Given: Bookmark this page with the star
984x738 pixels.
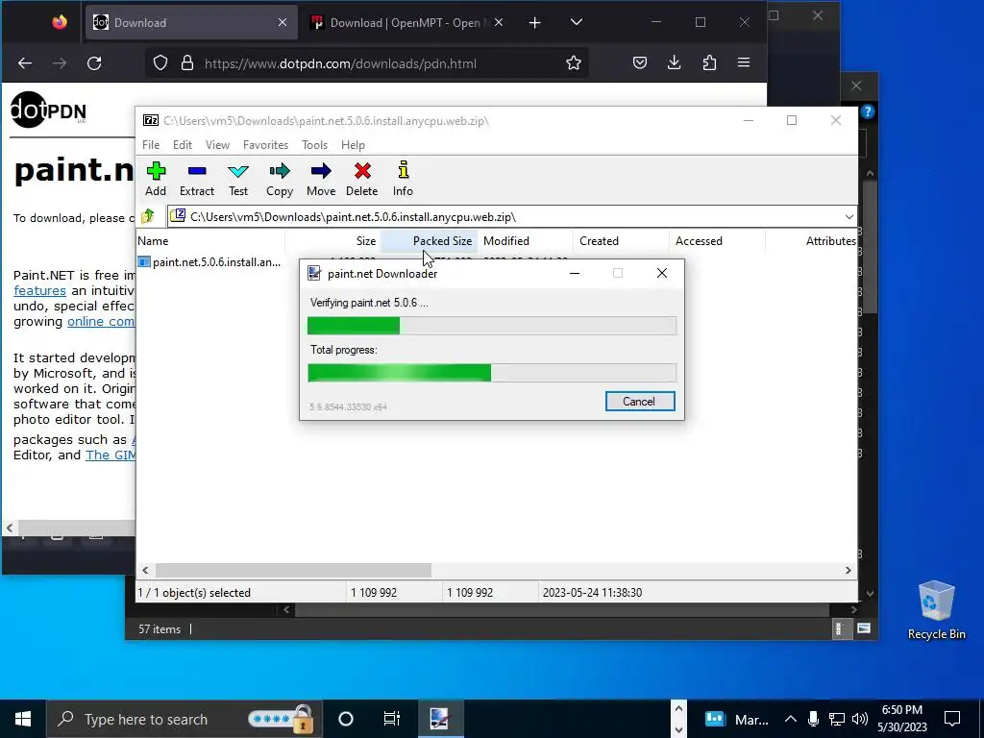Looking at the screenshot, I should point(574,62).
